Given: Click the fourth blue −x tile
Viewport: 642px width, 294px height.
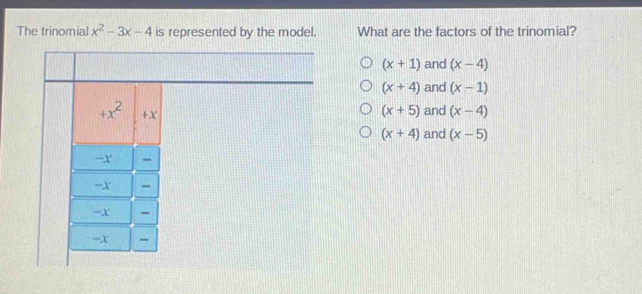Looking at the screenshot, I should pyautogui.click(x=100, y=238).
